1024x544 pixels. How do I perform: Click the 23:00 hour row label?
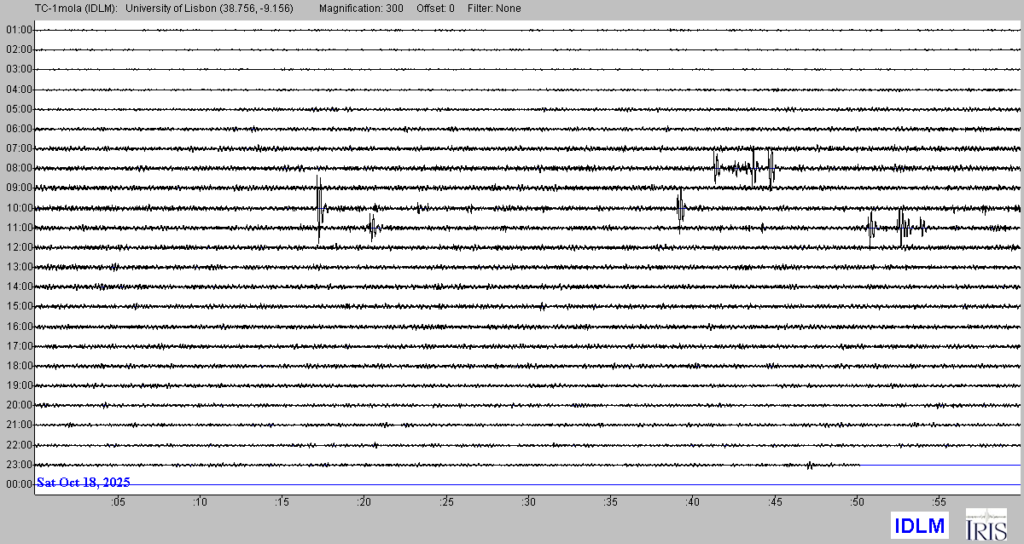click(18, 465)
